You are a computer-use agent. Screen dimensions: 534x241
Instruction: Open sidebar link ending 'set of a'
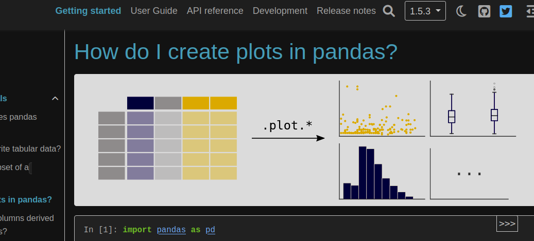14,167
